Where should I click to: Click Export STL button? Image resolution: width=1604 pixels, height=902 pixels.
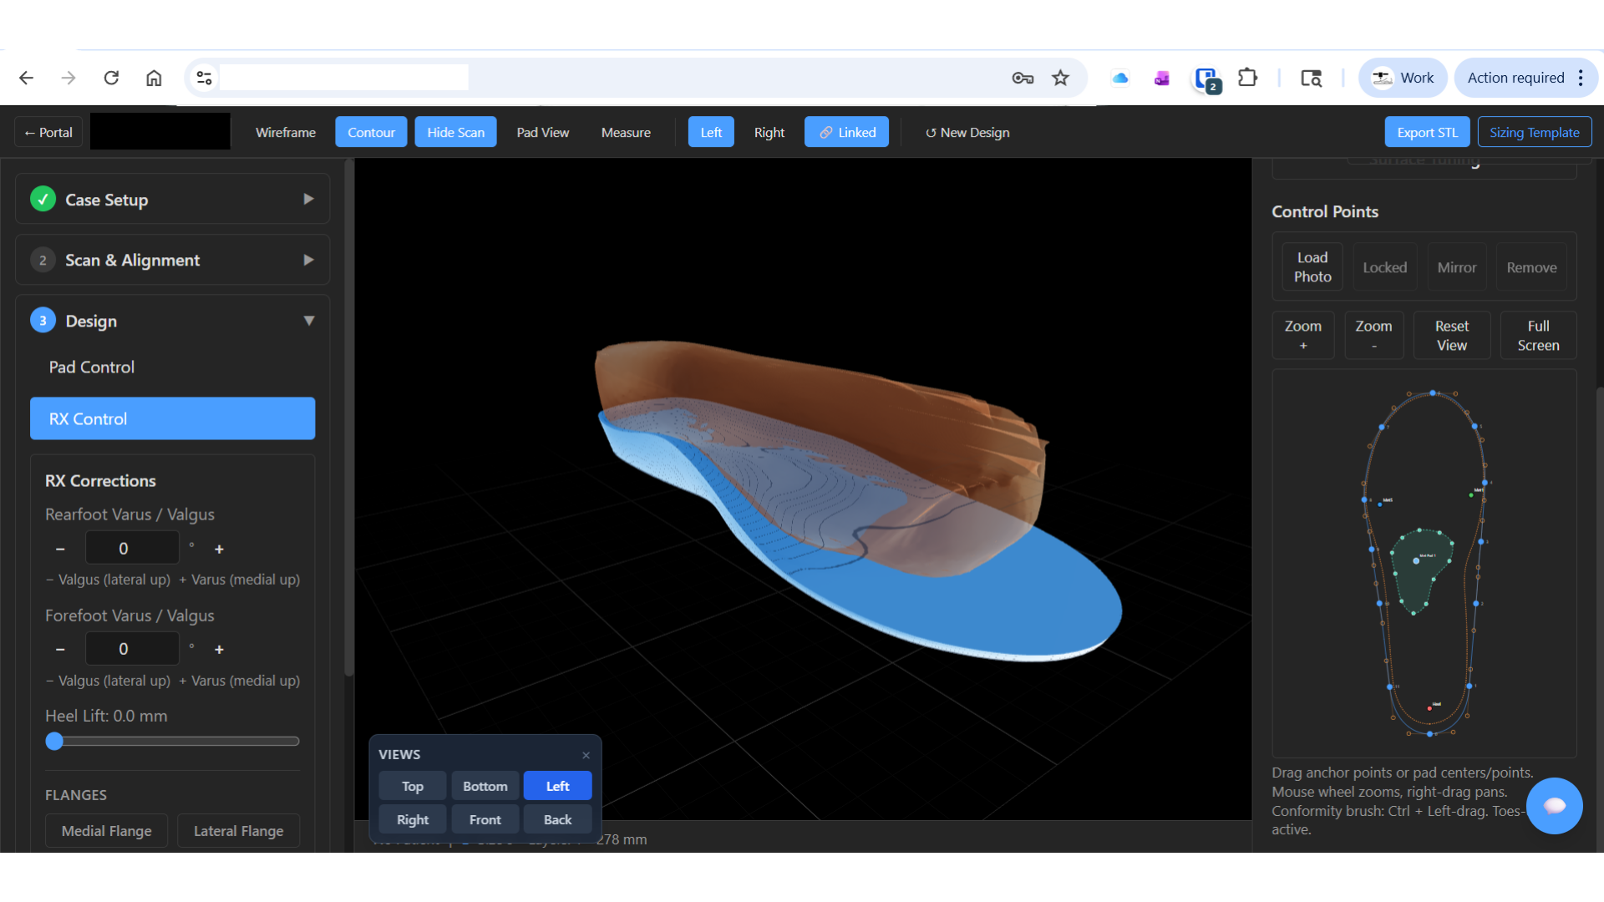(1427, 132)
